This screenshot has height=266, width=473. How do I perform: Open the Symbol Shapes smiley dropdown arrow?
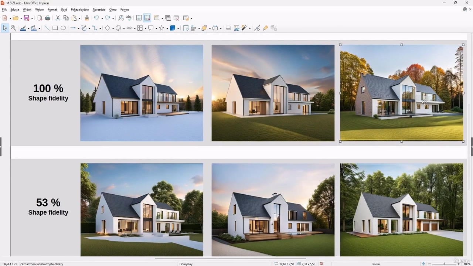pyautogui.click(x=124, y=28)
